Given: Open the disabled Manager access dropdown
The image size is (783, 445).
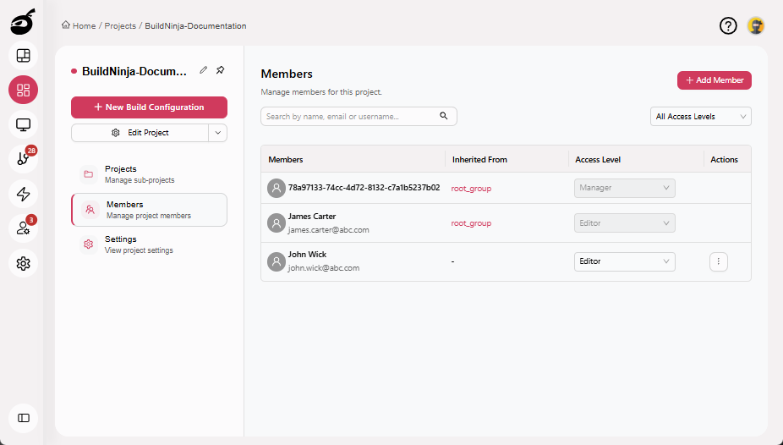Looking at the screenshot, I should click(x=624, y=188).
